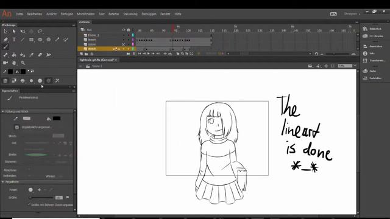
Task: Toggle the zoom-size-with-stage checkbox
Action: 29,204
